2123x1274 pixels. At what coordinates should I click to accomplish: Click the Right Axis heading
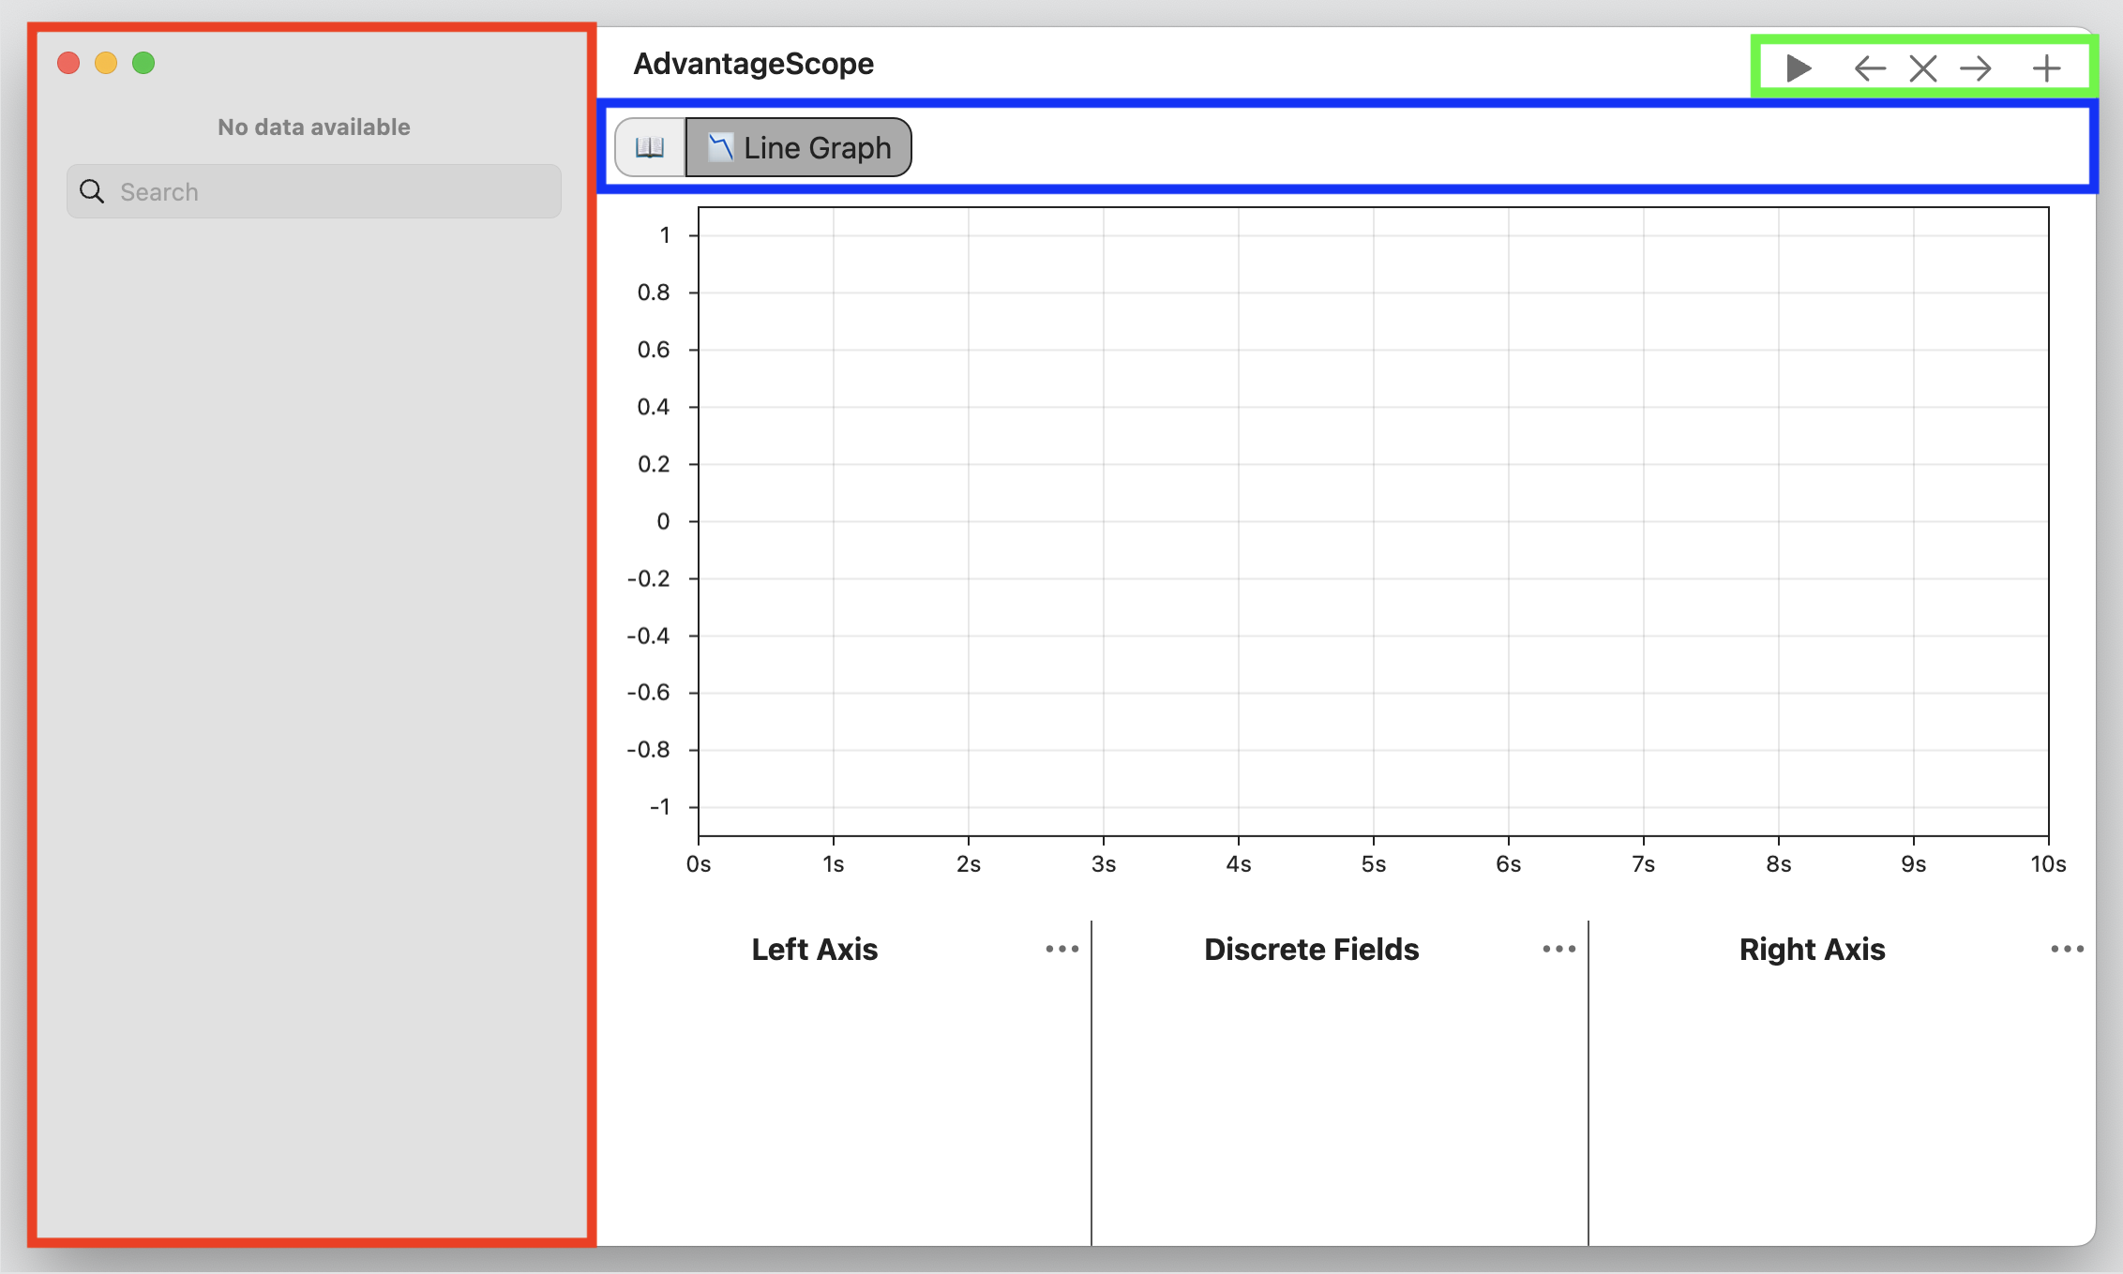(x=1813, y=950)
